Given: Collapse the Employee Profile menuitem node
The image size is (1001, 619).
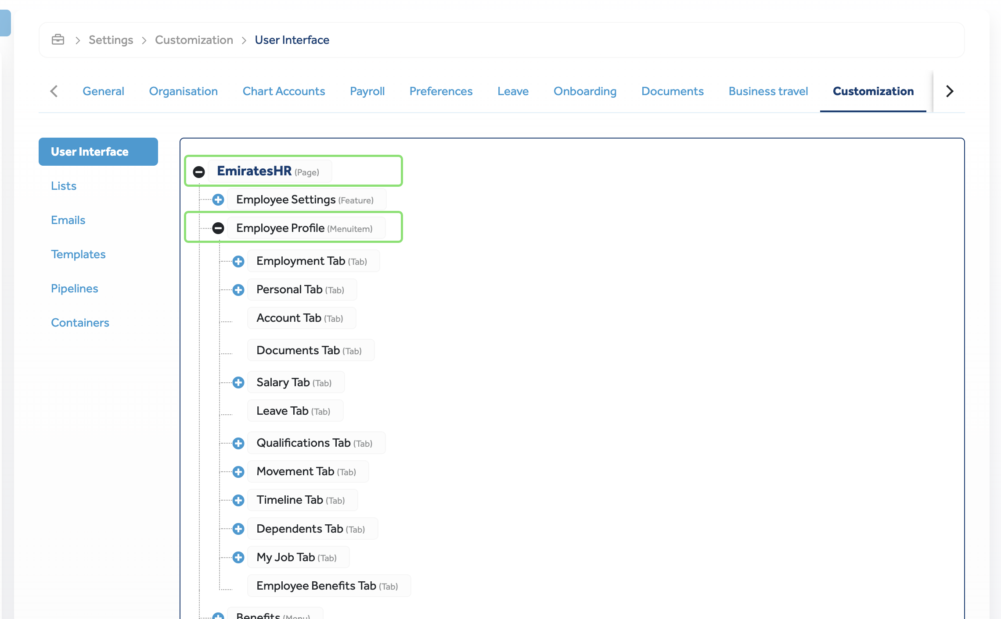Looking at the screenshot, I should tap(218, 228).
